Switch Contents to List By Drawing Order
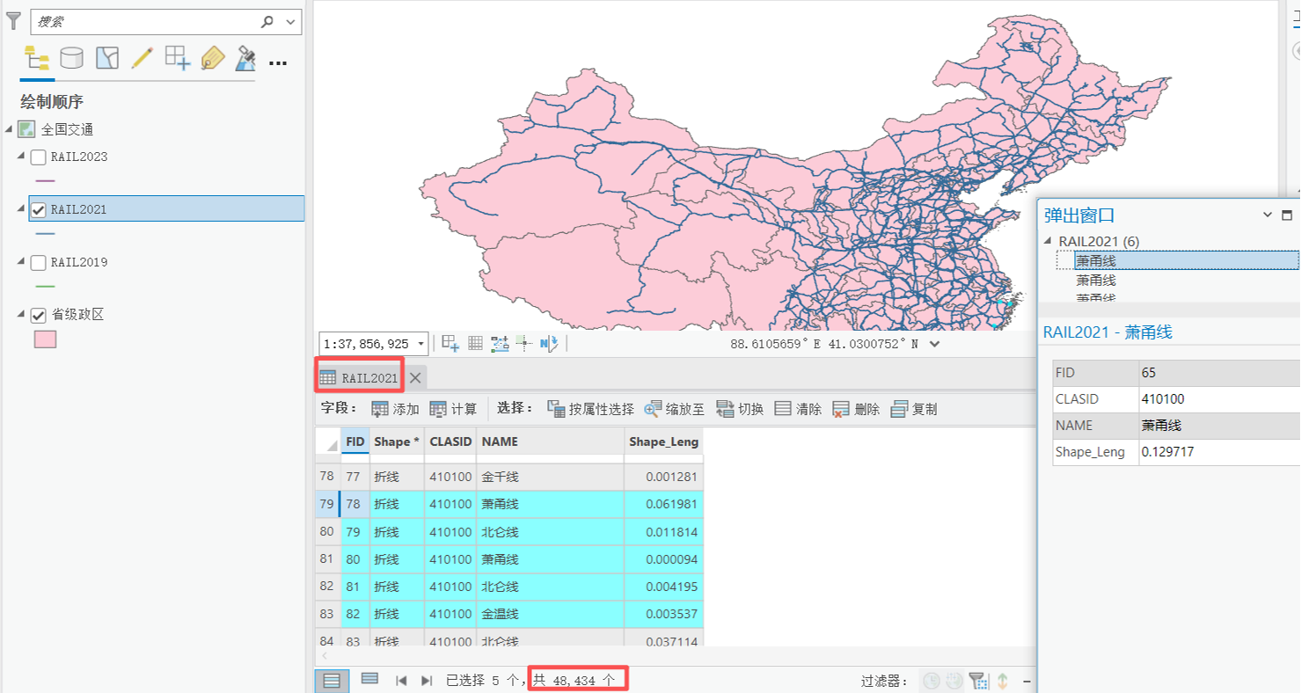1301x693 pixels. pos(37,58)
